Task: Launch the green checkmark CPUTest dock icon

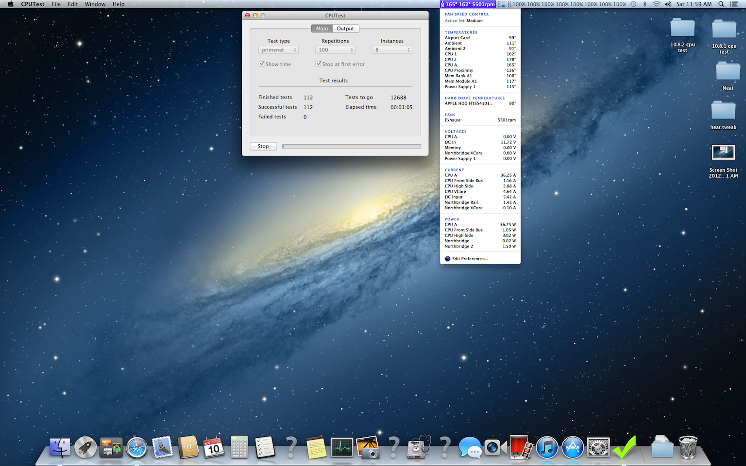Action: (624, 447)
